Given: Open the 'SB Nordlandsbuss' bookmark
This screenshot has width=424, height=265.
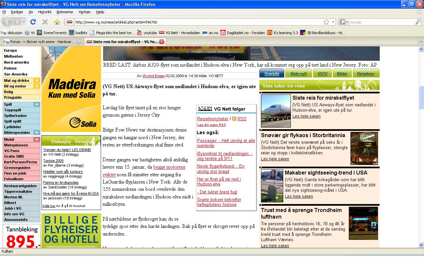Looking at the screenshot, I should (x=323, y=33).
